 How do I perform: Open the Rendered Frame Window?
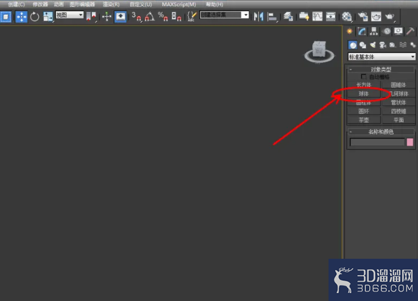pyautogui.click(x=376, y=17)
